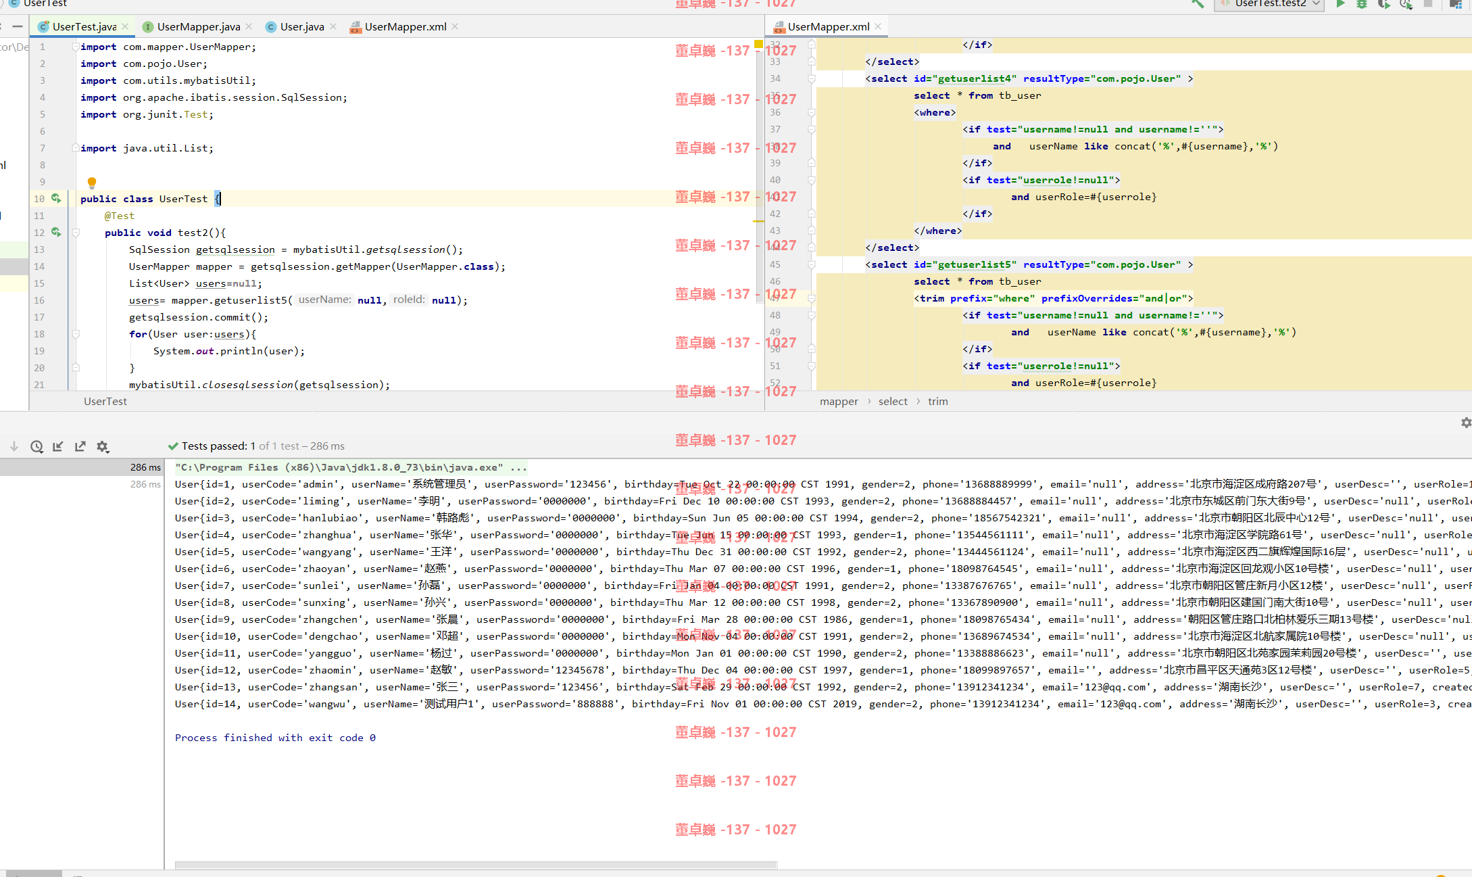Close the UserTest.java tab

click(x=125, y=26)
